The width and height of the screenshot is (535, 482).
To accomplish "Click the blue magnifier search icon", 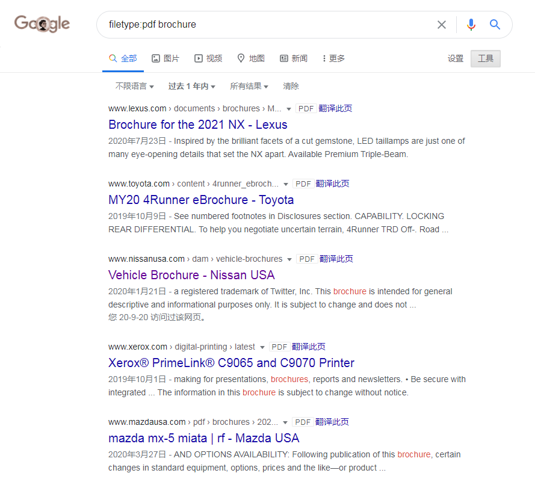I will click(x=495, y=25).
